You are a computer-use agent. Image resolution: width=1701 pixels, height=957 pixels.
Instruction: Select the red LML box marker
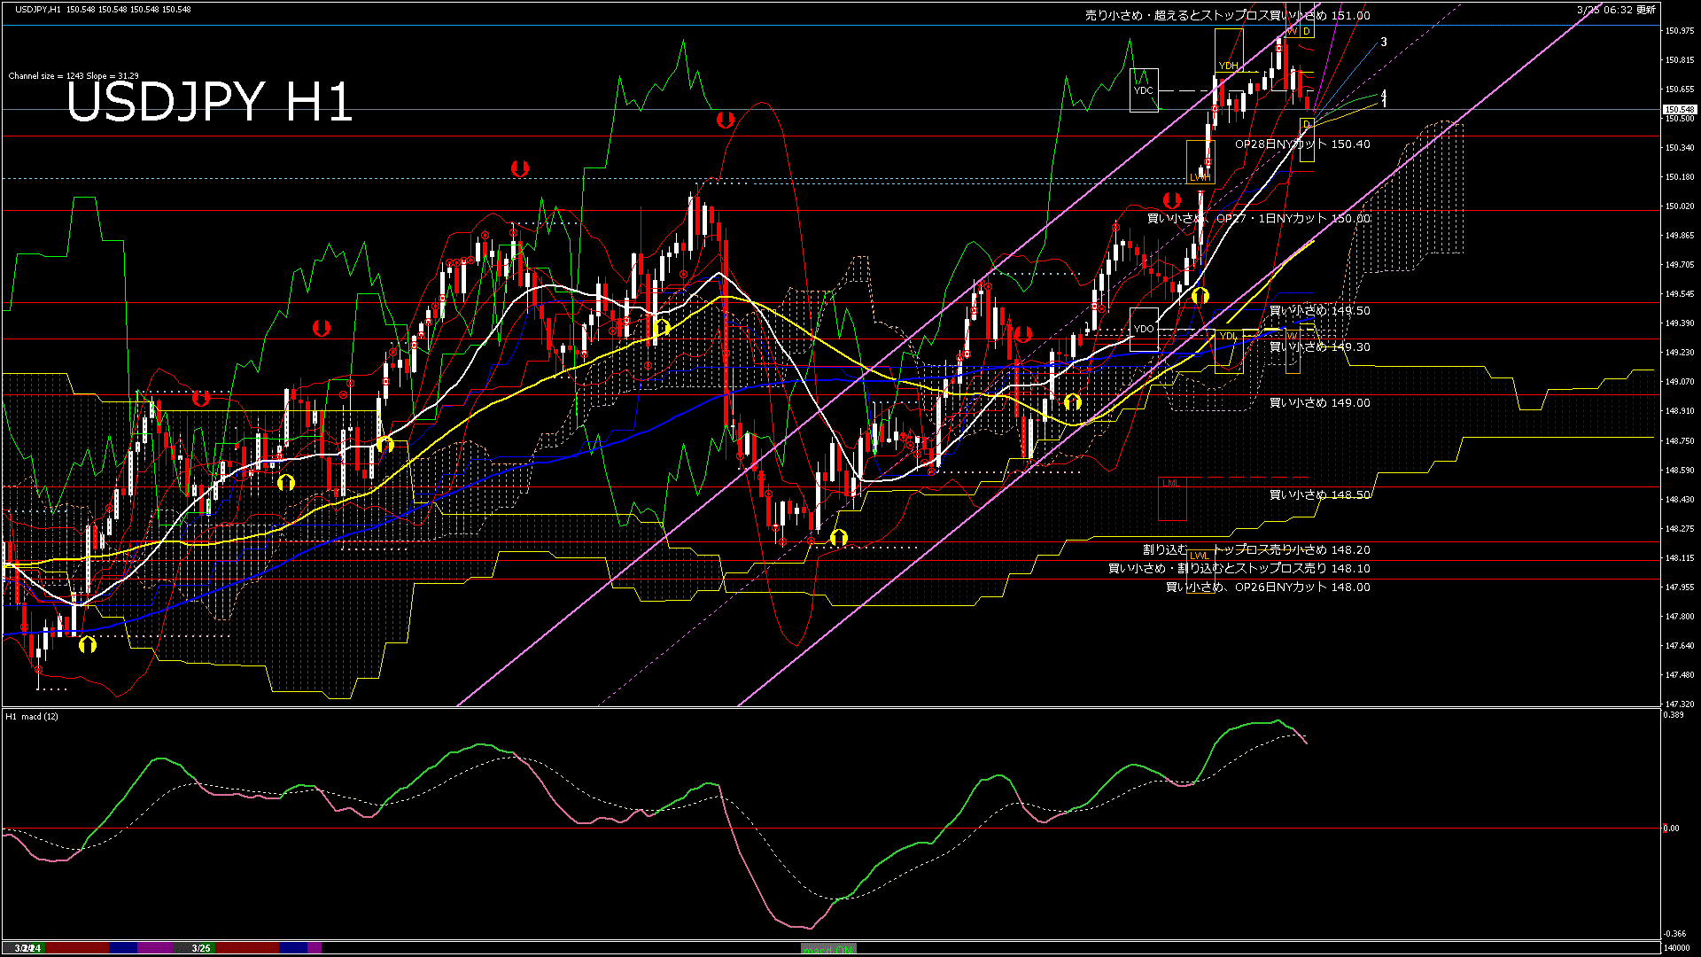[1172, 499]
